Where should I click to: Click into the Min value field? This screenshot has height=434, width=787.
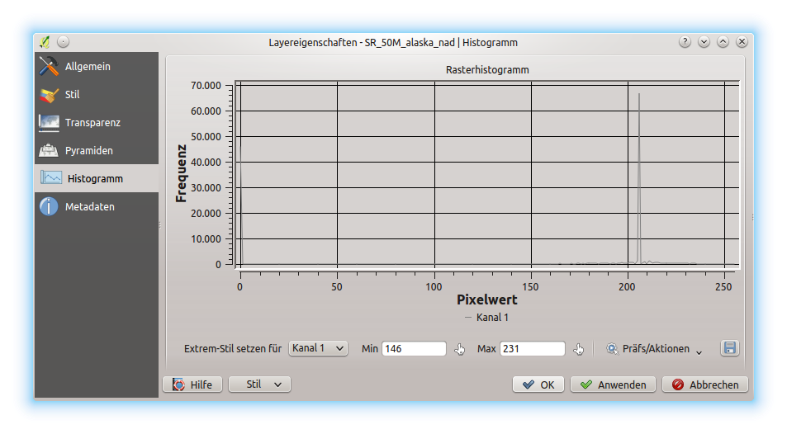413,349
